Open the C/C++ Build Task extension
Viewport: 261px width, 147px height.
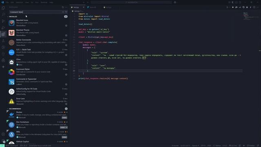point(38,52)
